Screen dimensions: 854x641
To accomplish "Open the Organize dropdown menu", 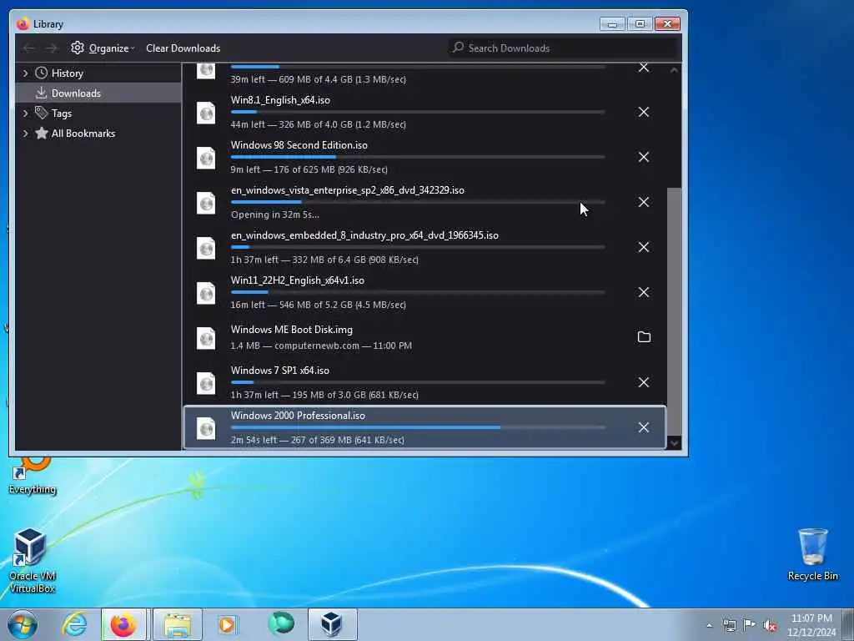I will tap(103, 48).
